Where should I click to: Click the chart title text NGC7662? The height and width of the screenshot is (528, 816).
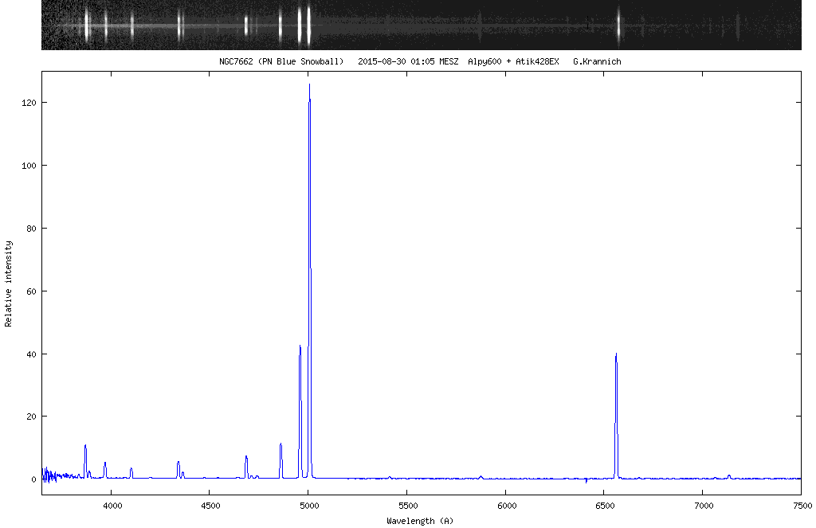(236, 61)
